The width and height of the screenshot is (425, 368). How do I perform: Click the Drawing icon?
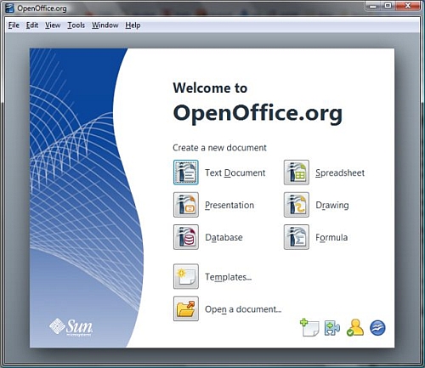(x=297, y=205)
